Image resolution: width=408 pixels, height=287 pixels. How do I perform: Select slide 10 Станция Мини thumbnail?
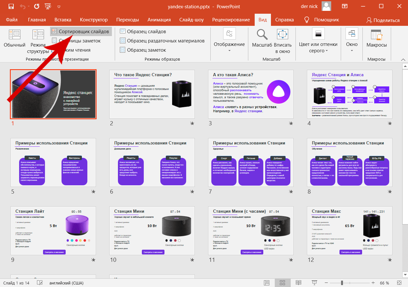[x=152, y=231]
